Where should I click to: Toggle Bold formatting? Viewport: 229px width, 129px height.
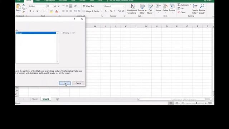30,11
